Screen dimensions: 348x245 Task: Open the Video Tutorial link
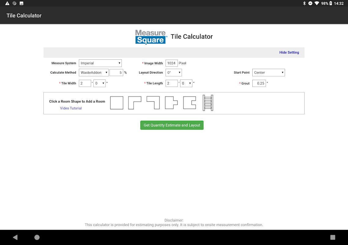point(71,108)
